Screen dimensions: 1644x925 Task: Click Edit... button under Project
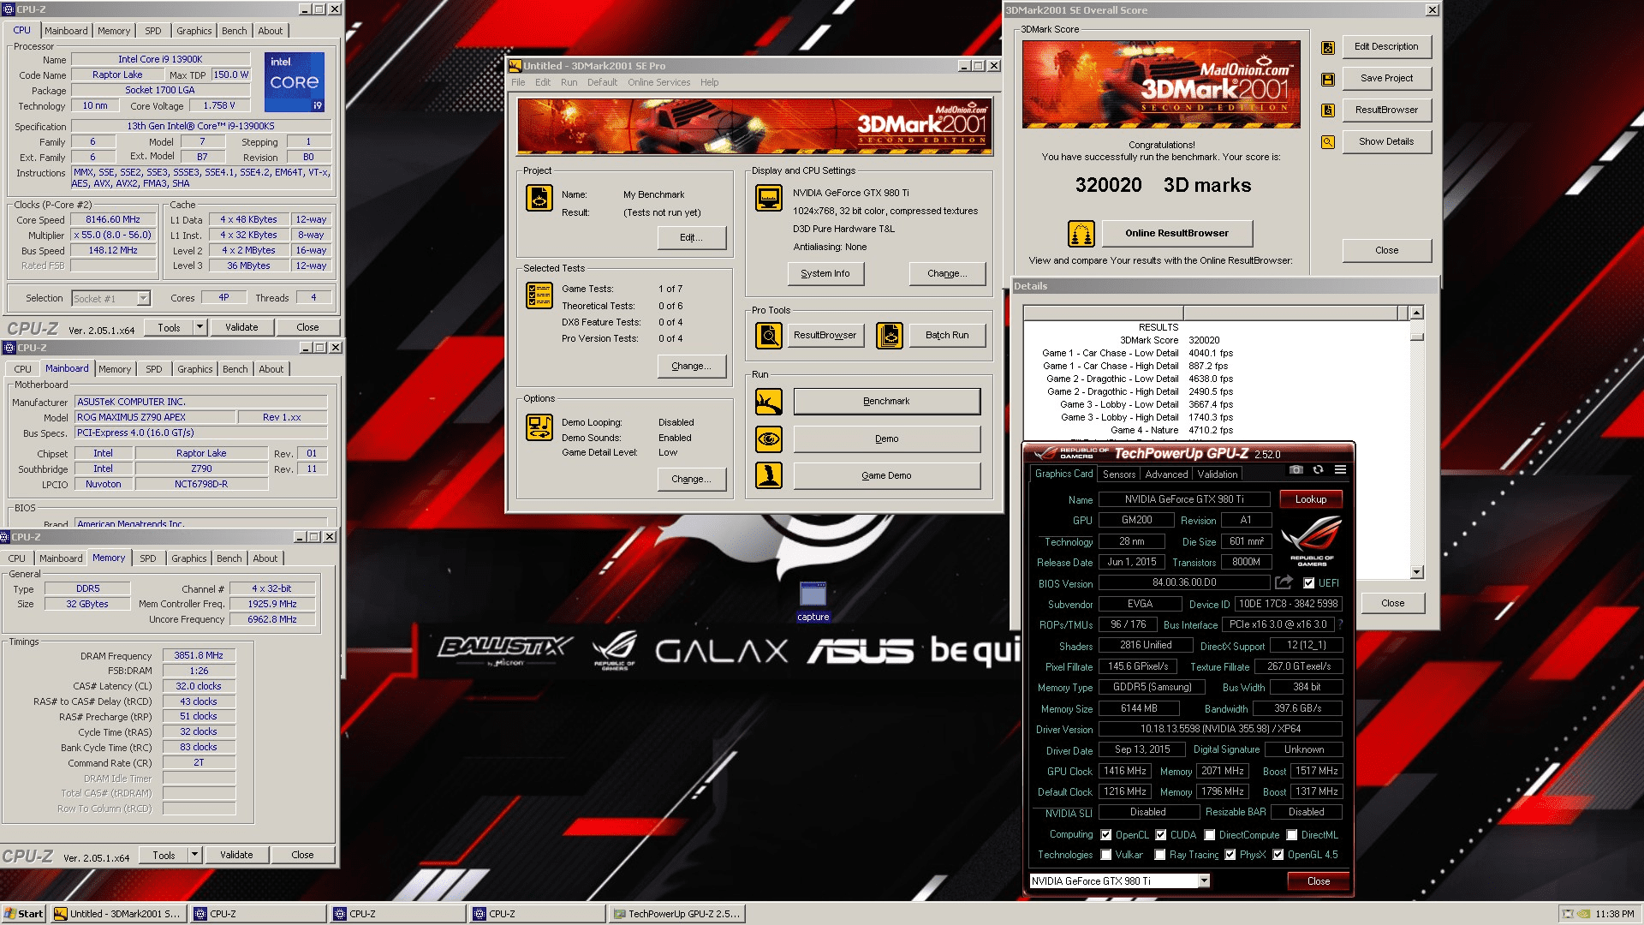click(691, 238)
